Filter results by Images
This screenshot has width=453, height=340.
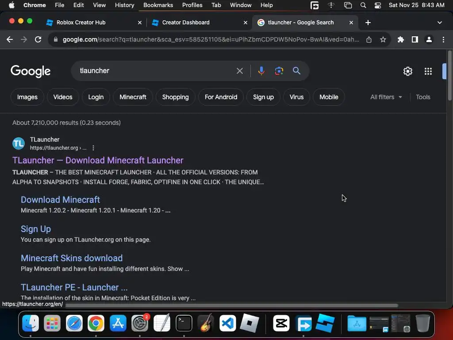click(x=27, y=97)
